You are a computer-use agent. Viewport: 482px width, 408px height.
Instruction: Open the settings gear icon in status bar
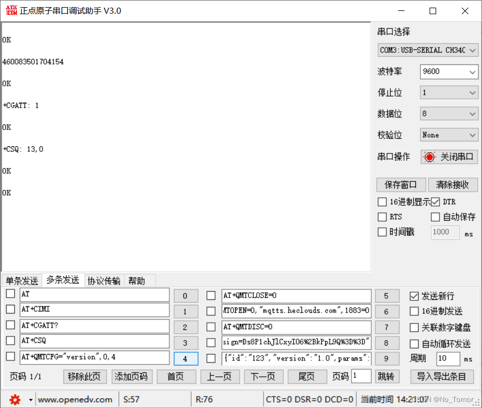[15, 400]
